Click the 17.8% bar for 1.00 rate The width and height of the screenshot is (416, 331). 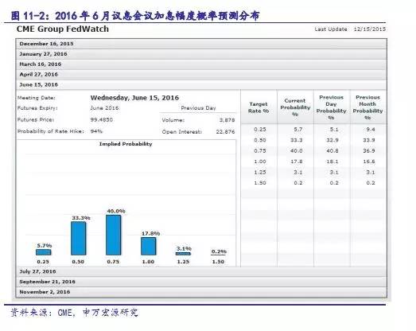click(148, 247)
